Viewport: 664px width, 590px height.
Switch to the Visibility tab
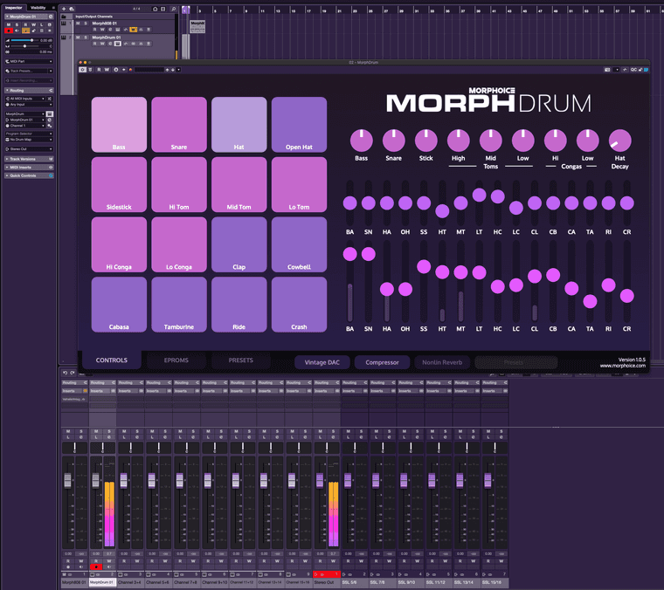38,8
